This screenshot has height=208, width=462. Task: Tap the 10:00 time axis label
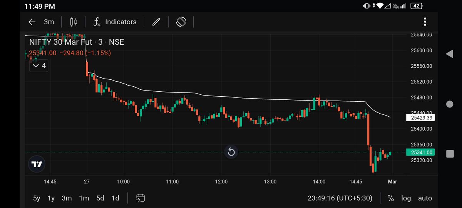point(123,181)
